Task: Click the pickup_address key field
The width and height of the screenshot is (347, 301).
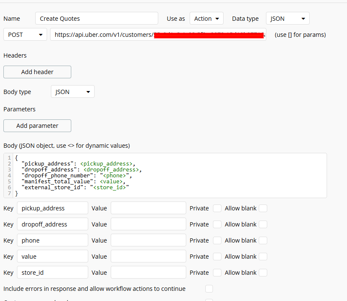Action: (53, 208)
